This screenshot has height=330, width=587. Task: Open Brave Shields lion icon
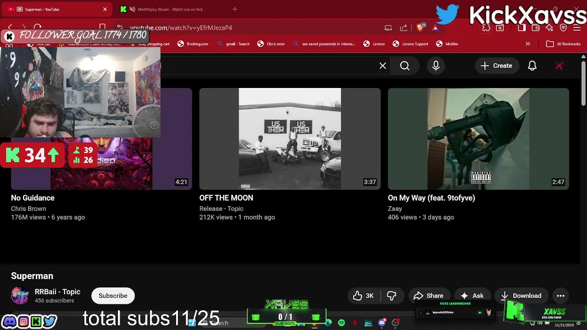point(420,27)
